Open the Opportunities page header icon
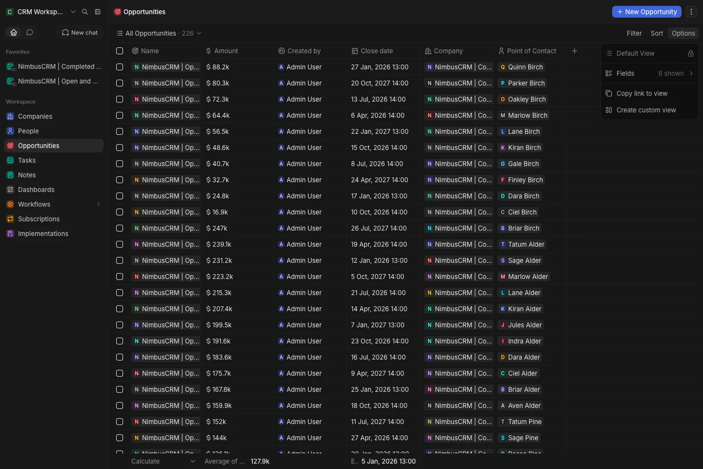This screenshot has width=703, height=469. 118,12
